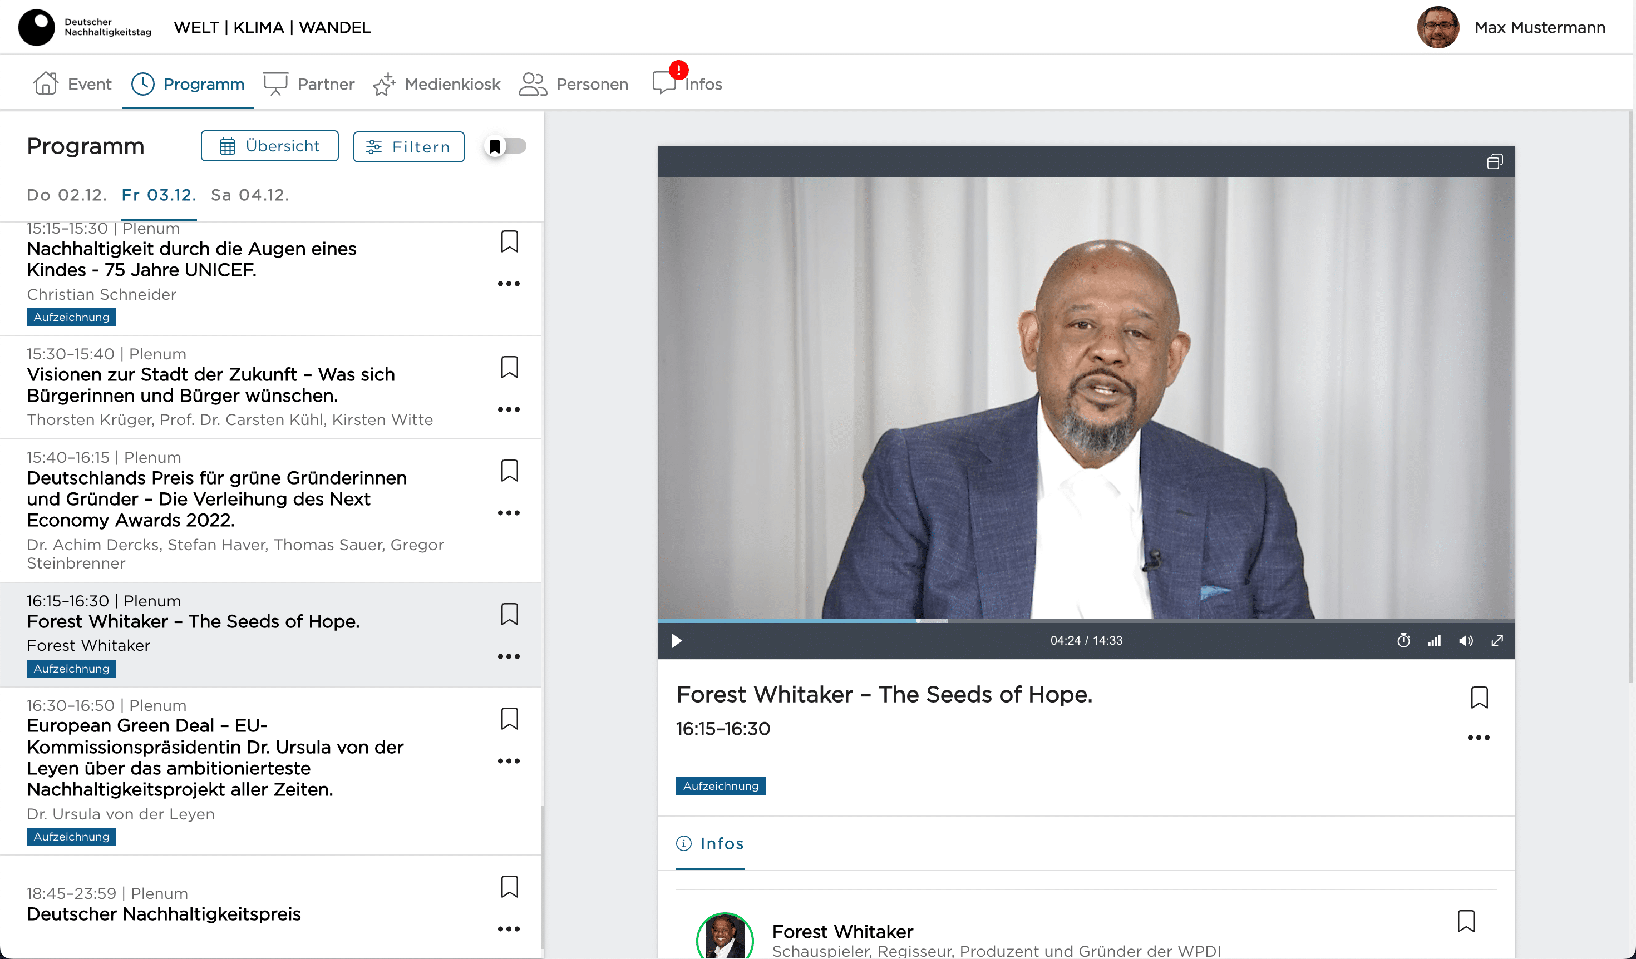Click on the video progress bar
The image size is (1636, 959).
point(1086,621)
